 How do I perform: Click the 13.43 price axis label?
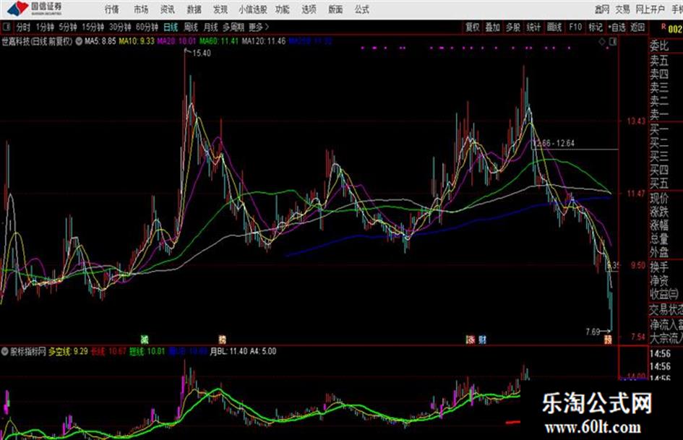coord(637,121)
